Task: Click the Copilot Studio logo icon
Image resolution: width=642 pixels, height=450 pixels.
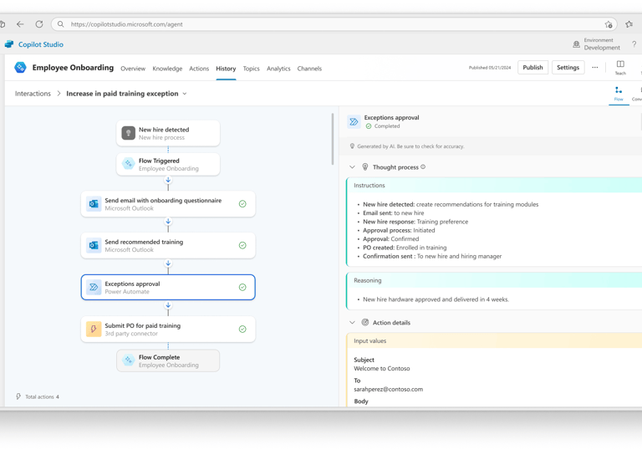Action: [x=9, y=44]
